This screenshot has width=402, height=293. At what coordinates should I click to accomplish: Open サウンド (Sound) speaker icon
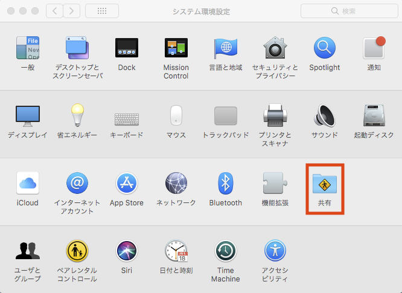(x=325, y=115)
